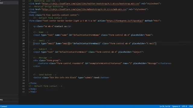Viewport: 193px width, 108px height.
Task: Click name="email" attribute on line 26
Action: [x=62, y=43]
